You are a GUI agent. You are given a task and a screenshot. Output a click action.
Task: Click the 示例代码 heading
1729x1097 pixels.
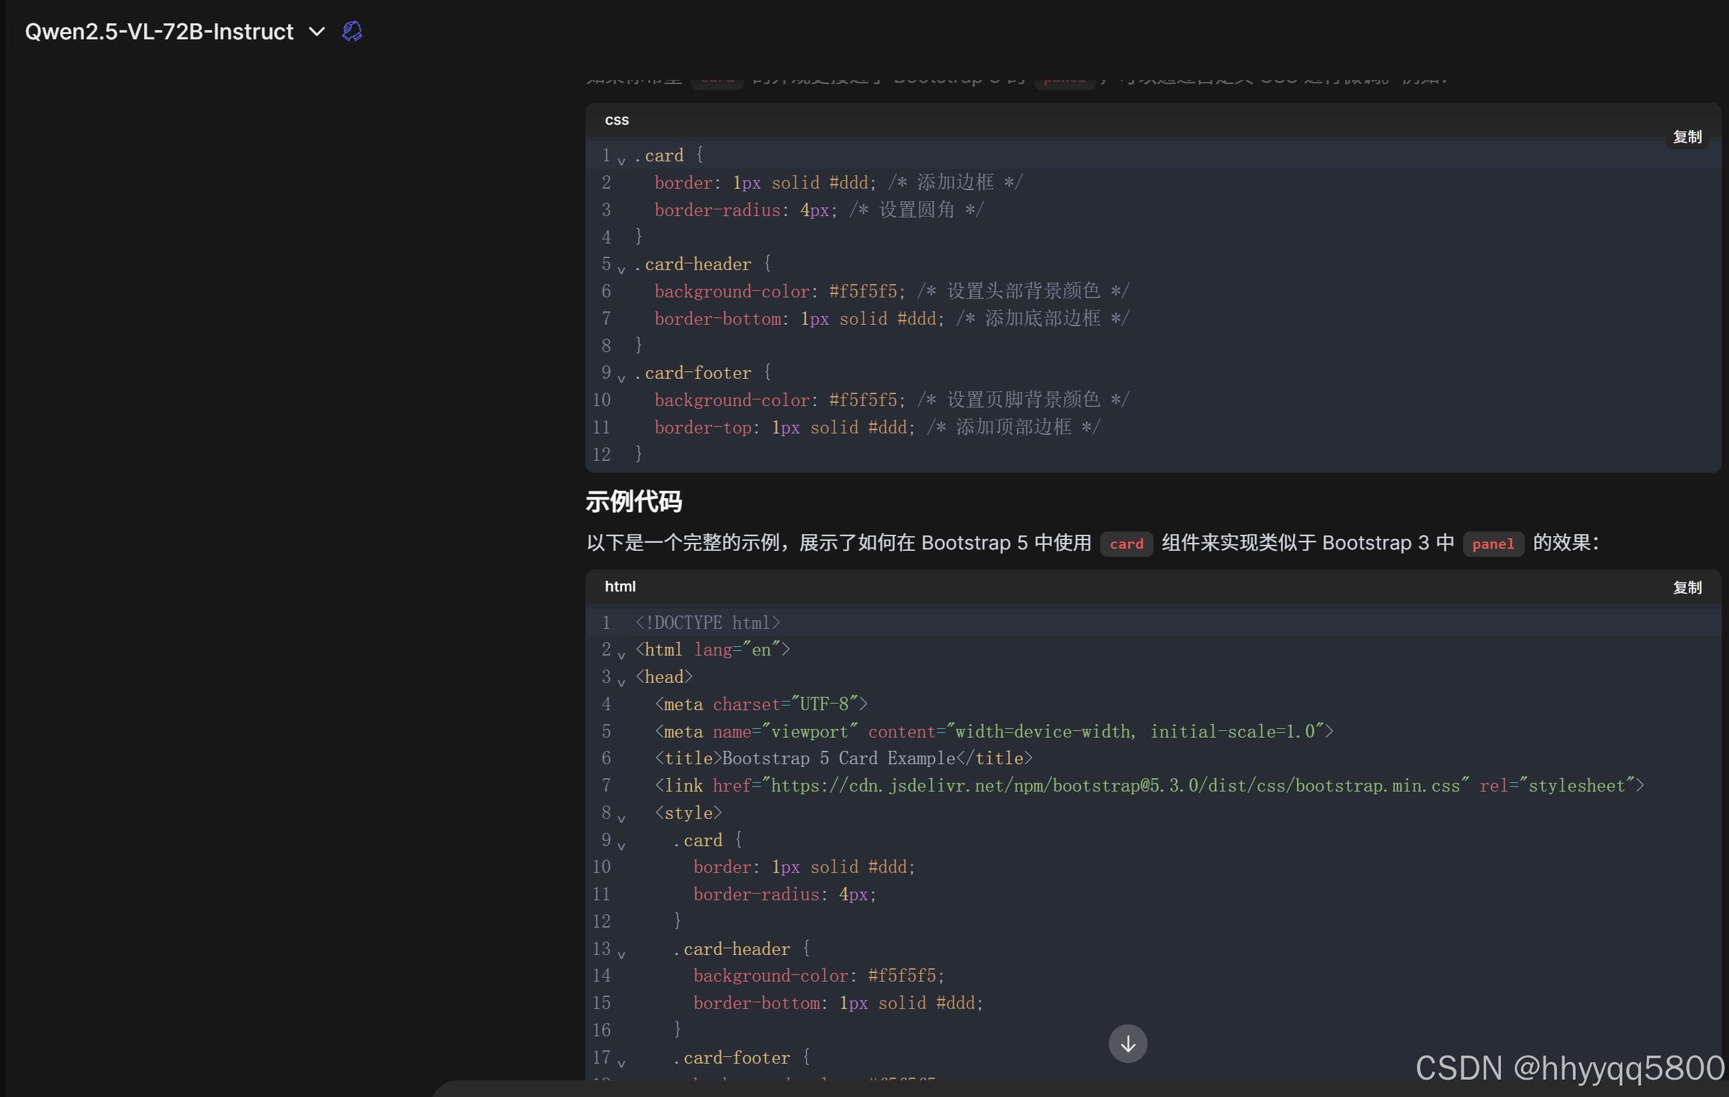(633, 501)
